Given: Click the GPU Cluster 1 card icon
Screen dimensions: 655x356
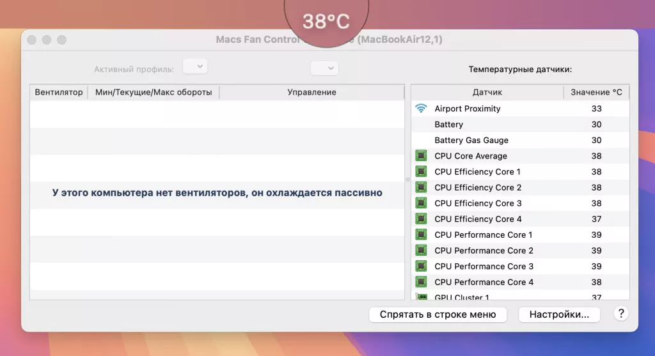Looking at the screenshot, I should click(x=421, y=297).
